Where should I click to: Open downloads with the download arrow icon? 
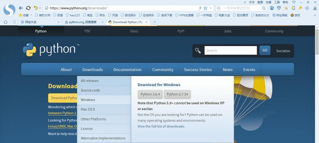315,8
